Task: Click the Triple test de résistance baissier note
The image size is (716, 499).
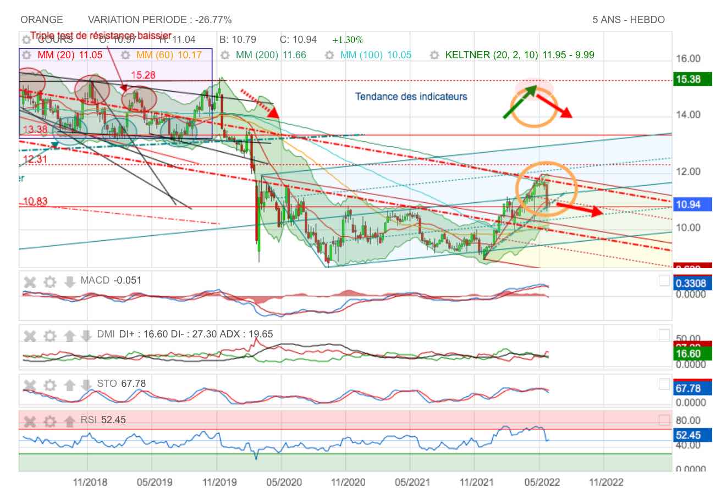Action: (101, 35)
